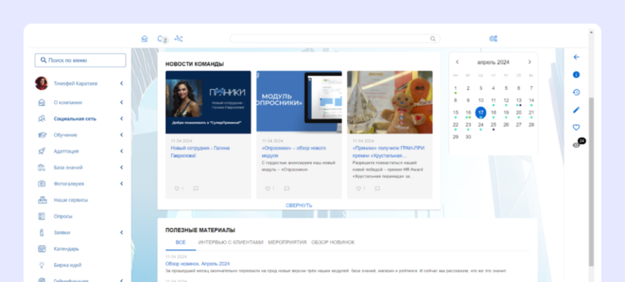
Task: Click the pencil edit icon
Action: 576,110
